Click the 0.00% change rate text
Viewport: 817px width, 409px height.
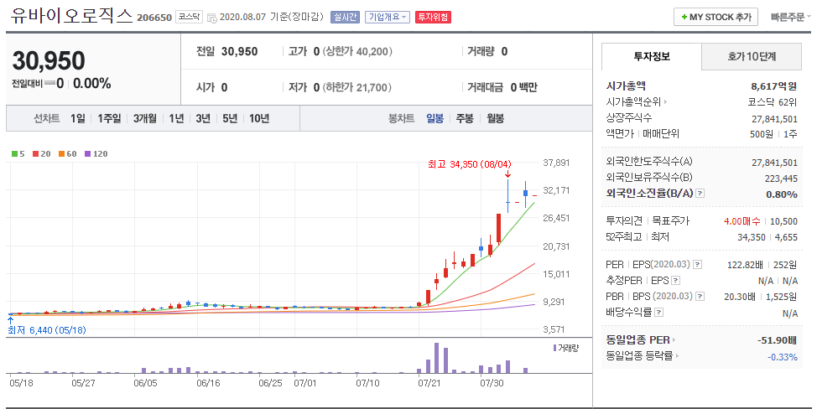coord(91,84)
